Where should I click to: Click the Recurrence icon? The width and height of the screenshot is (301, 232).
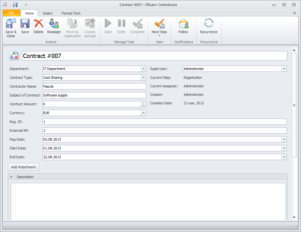[x=209, y=23]
